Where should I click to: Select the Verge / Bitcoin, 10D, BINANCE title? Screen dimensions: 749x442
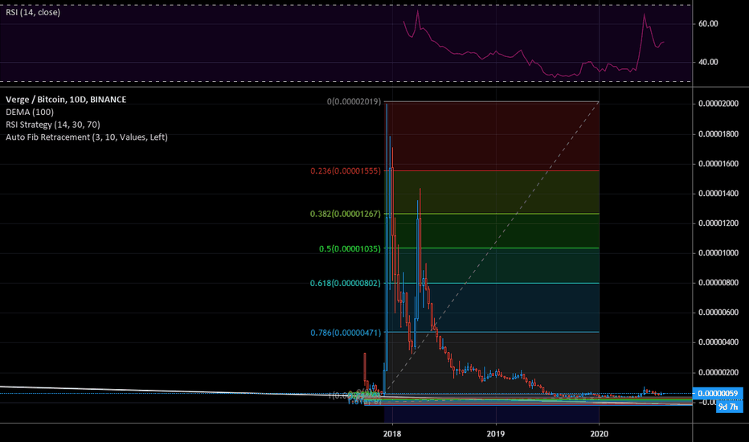click(x=66, y=100)
